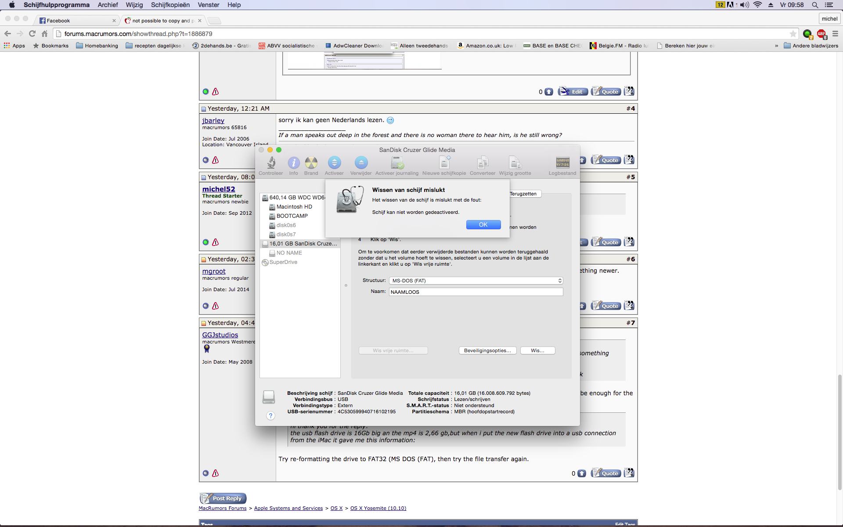Click Beveiligingsopties... button

coord(487,350)
